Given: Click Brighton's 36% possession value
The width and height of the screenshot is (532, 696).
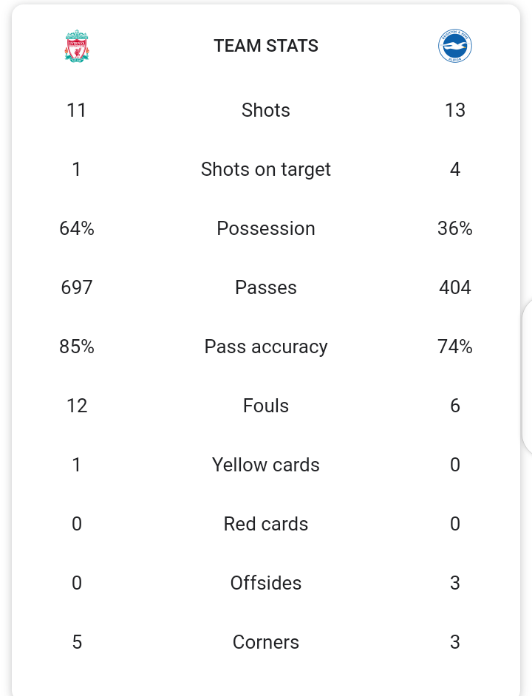Looking at the screenshot, I should 454,228.
